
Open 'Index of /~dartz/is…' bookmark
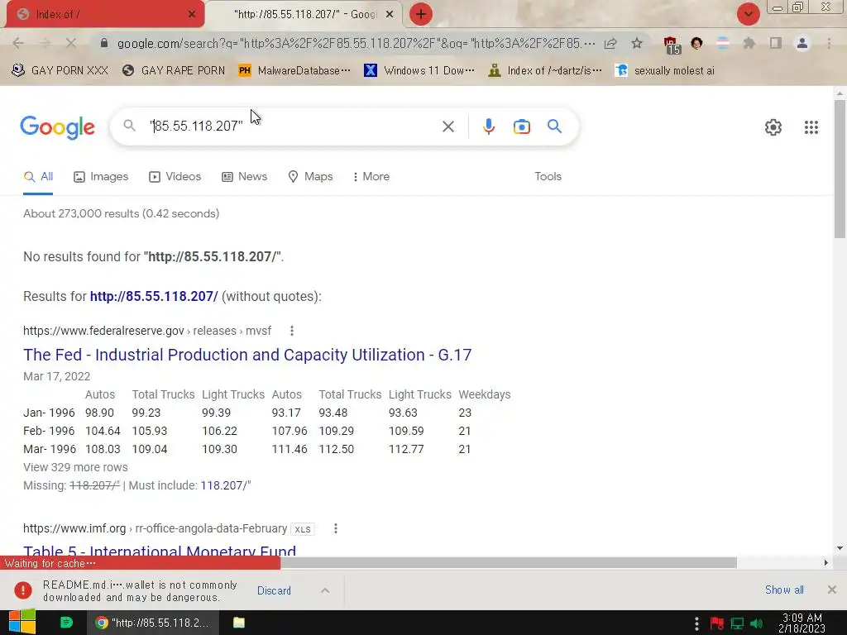(545, 70)
